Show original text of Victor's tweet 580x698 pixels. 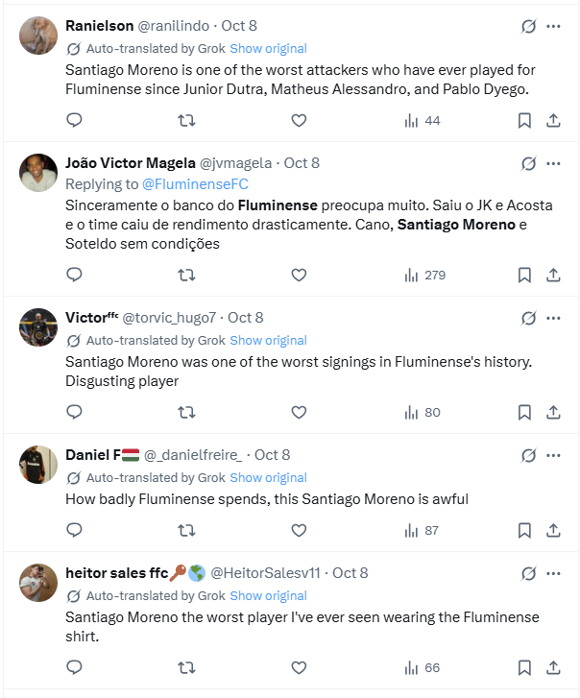pyautogui.click(x=268, y=340)
